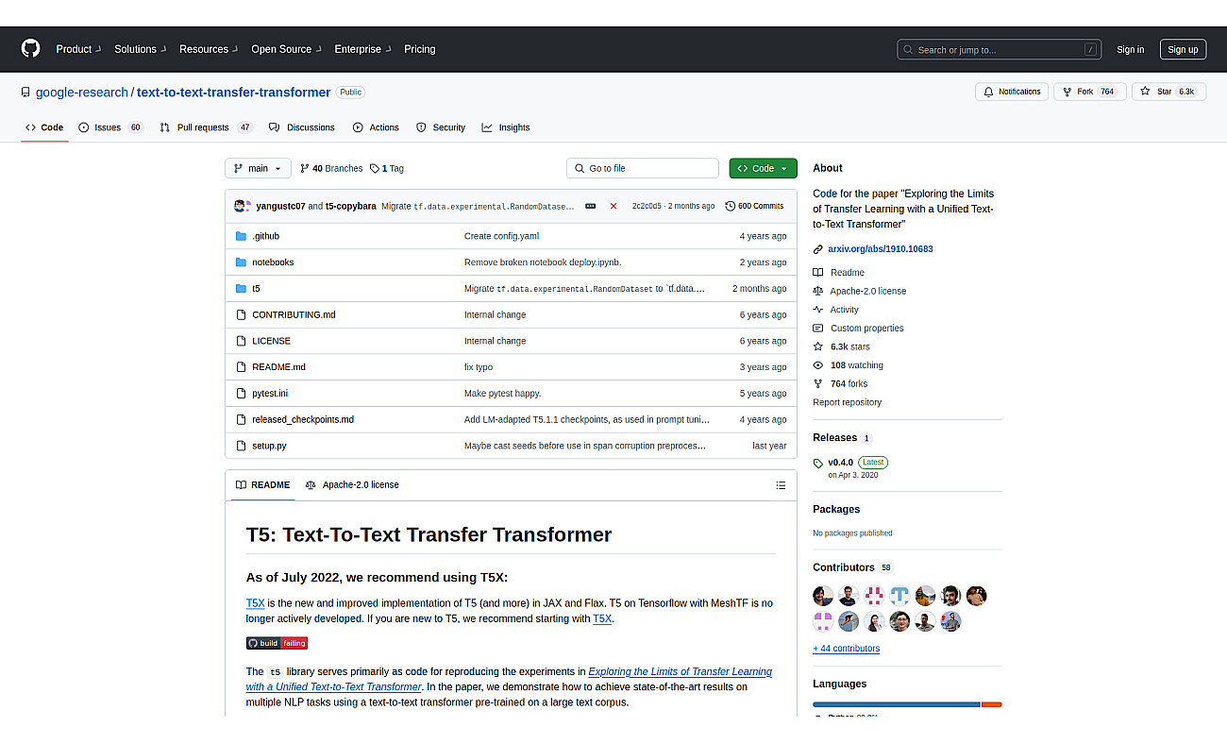The height and width of the screenshot is (744, 1227).
Task: Toggle repository Notifications
Action: [x=1012, y=92]
